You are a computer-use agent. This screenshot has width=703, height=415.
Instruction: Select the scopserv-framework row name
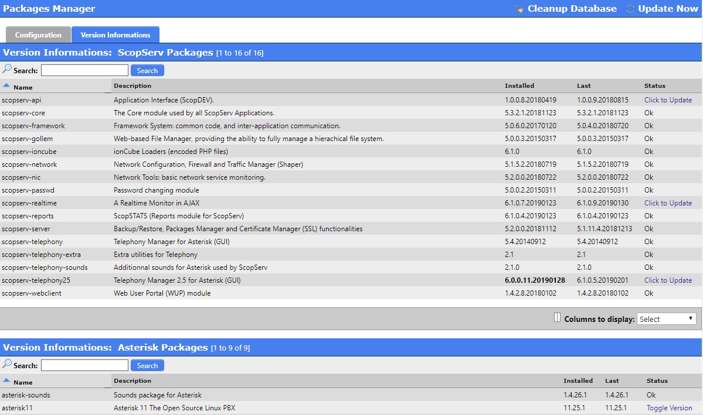click(33, 126)
